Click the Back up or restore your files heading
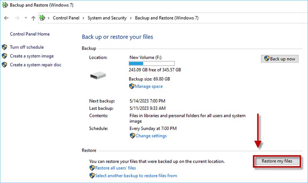308x183 pixels. (117, 37)
